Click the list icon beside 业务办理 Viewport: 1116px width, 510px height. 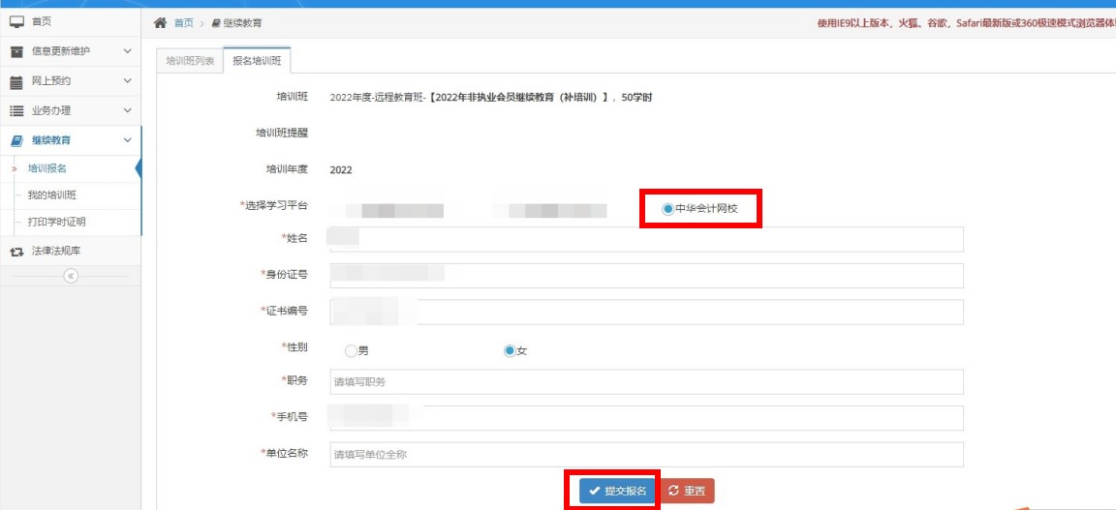pos(16,111)
